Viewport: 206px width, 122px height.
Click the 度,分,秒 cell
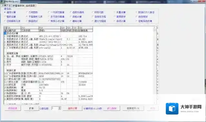pyautogui.click(x=30, y=93)
